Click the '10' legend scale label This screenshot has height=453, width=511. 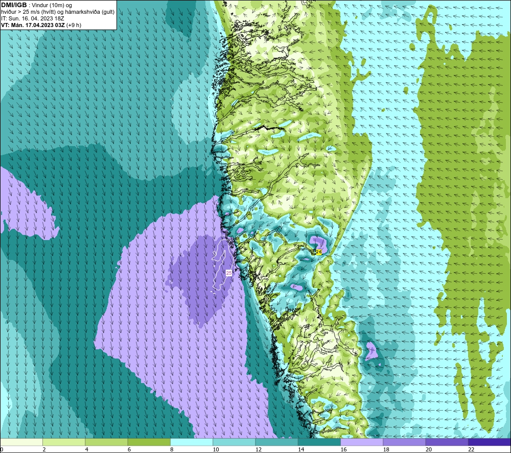216,449
